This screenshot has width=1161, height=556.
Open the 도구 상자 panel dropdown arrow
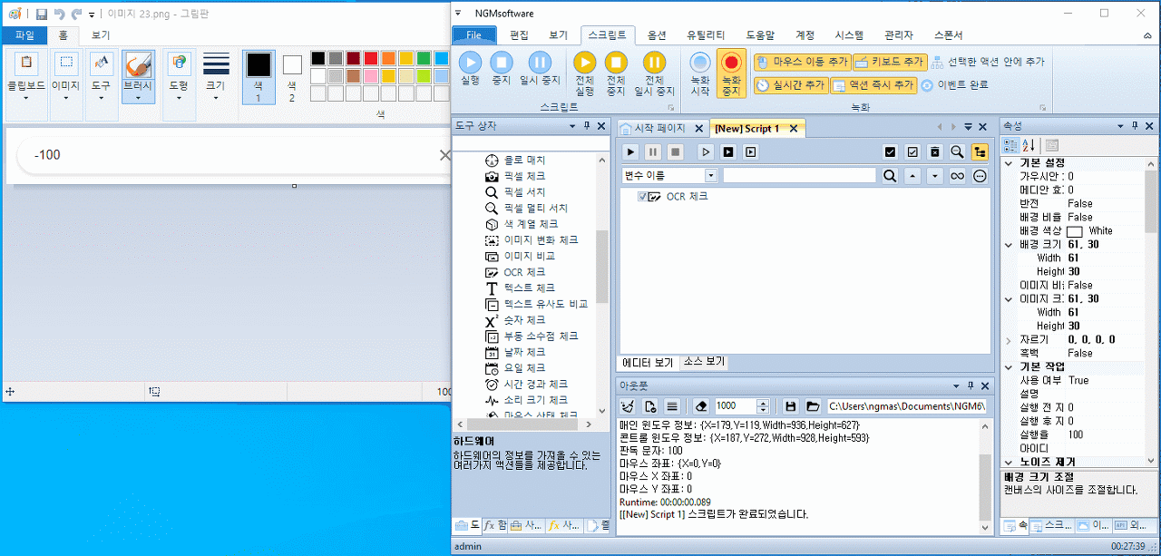click(572, 126)
